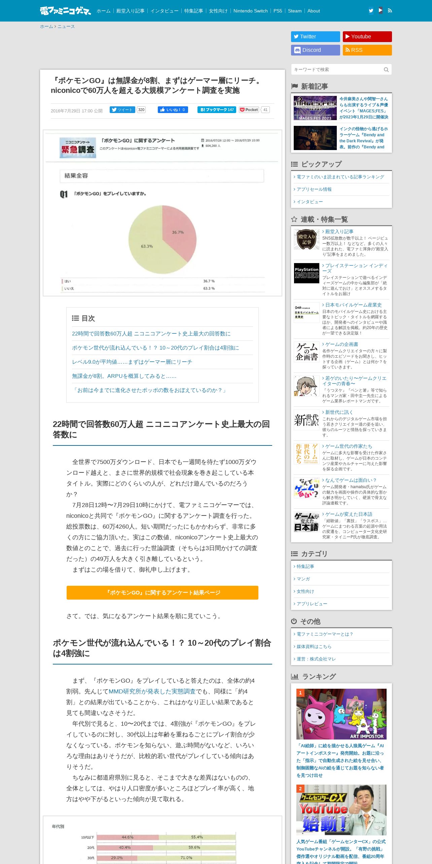The width and height of the screenshot is (432, 864).
Task: Open 運営：株式会社マレ link
Action: coord(316,659)
